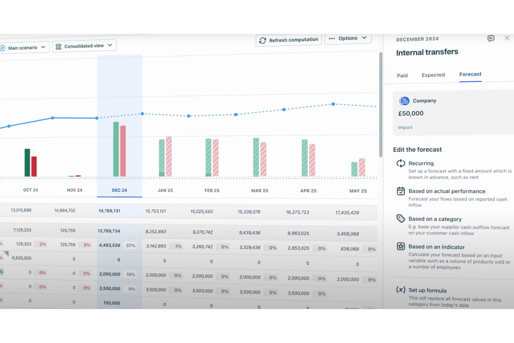Click the cell value 13,789,734
Screen dimensions: 514x343
(x=109, y=231)
